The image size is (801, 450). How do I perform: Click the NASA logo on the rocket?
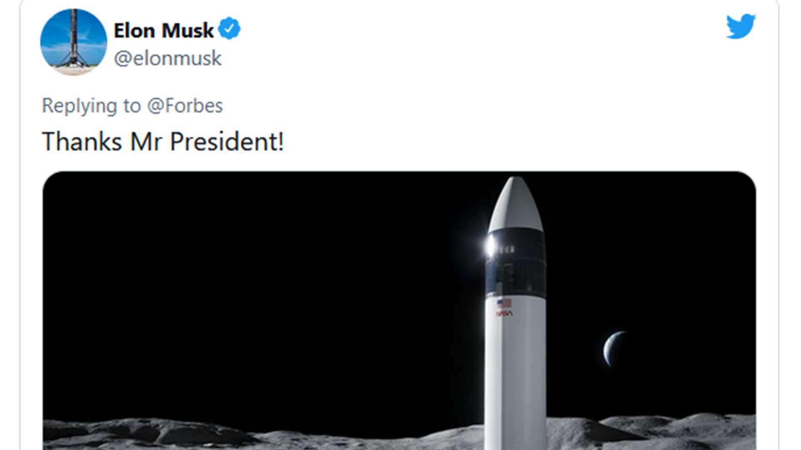point(504,313)
